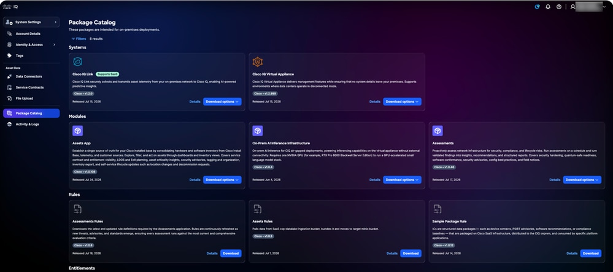The width and height of the screenshot is (613, 272).
Task: Click the On-Prem AI Inference cube icon
Action: pos(257,131)
